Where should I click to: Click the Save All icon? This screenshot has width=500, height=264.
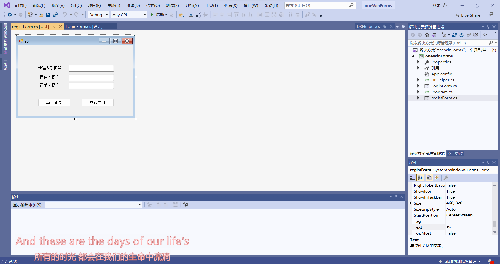click(x=55, y=15)
